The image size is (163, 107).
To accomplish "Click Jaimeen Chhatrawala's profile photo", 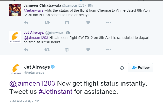I will 15,10.
